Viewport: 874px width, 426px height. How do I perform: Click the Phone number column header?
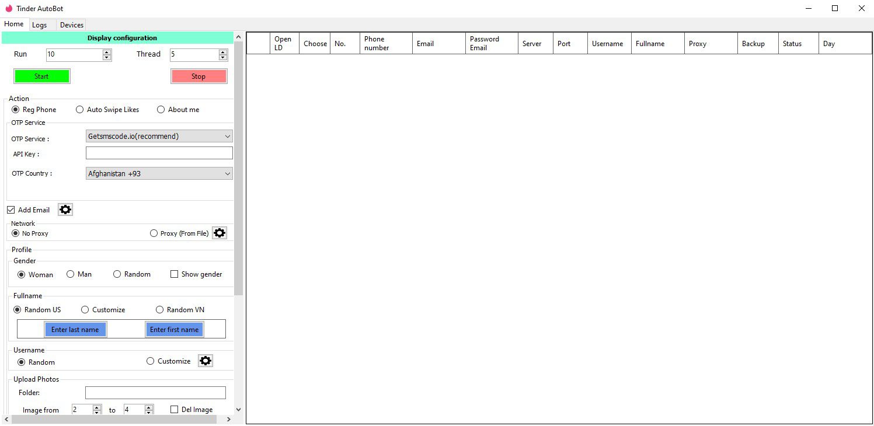[x=386, y=44]
